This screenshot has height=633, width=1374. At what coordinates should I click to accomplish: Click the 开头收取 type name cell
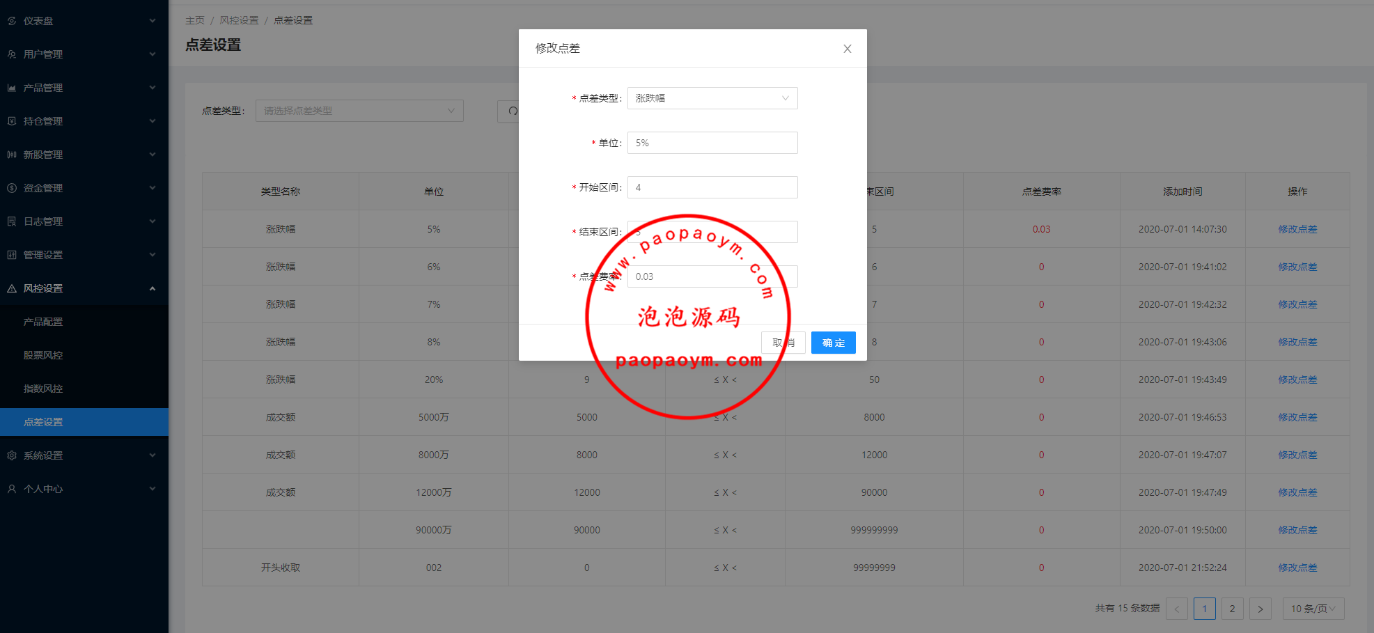click(281, 568)
